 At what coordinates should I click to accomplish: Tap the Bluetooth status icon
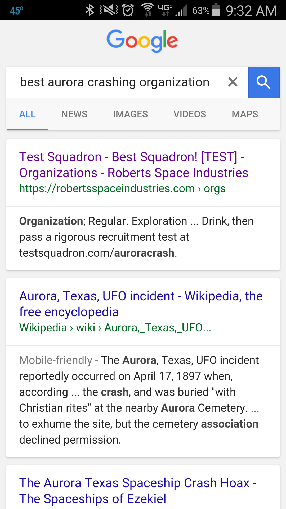tap(90, 10)
